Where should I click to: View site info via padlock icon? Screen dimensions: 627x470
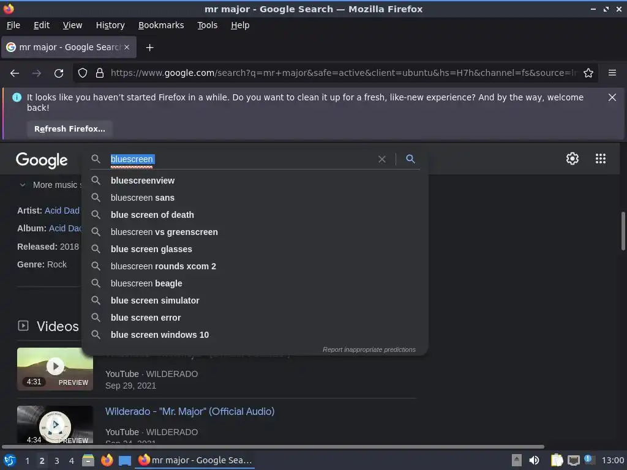pos(100,73)
